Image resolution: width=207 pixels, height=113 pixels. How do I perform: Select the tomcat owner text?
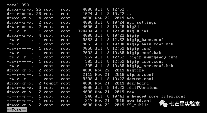(x=51, y=83)
